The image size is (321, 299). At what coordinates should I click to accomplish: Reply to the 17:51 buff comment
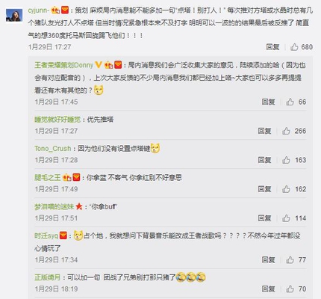click(264, 218)
